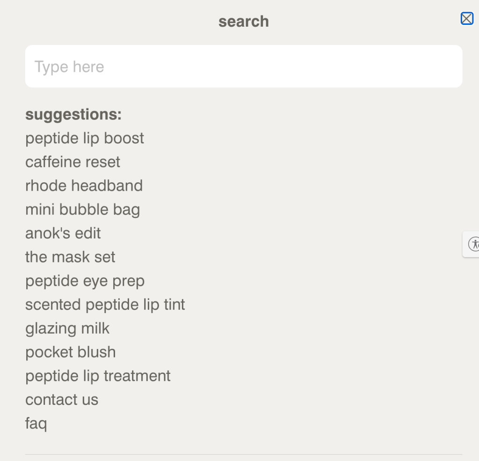Open 'peptide lip treatment' suggestion

pyautogui.click(x=98, y=376)
